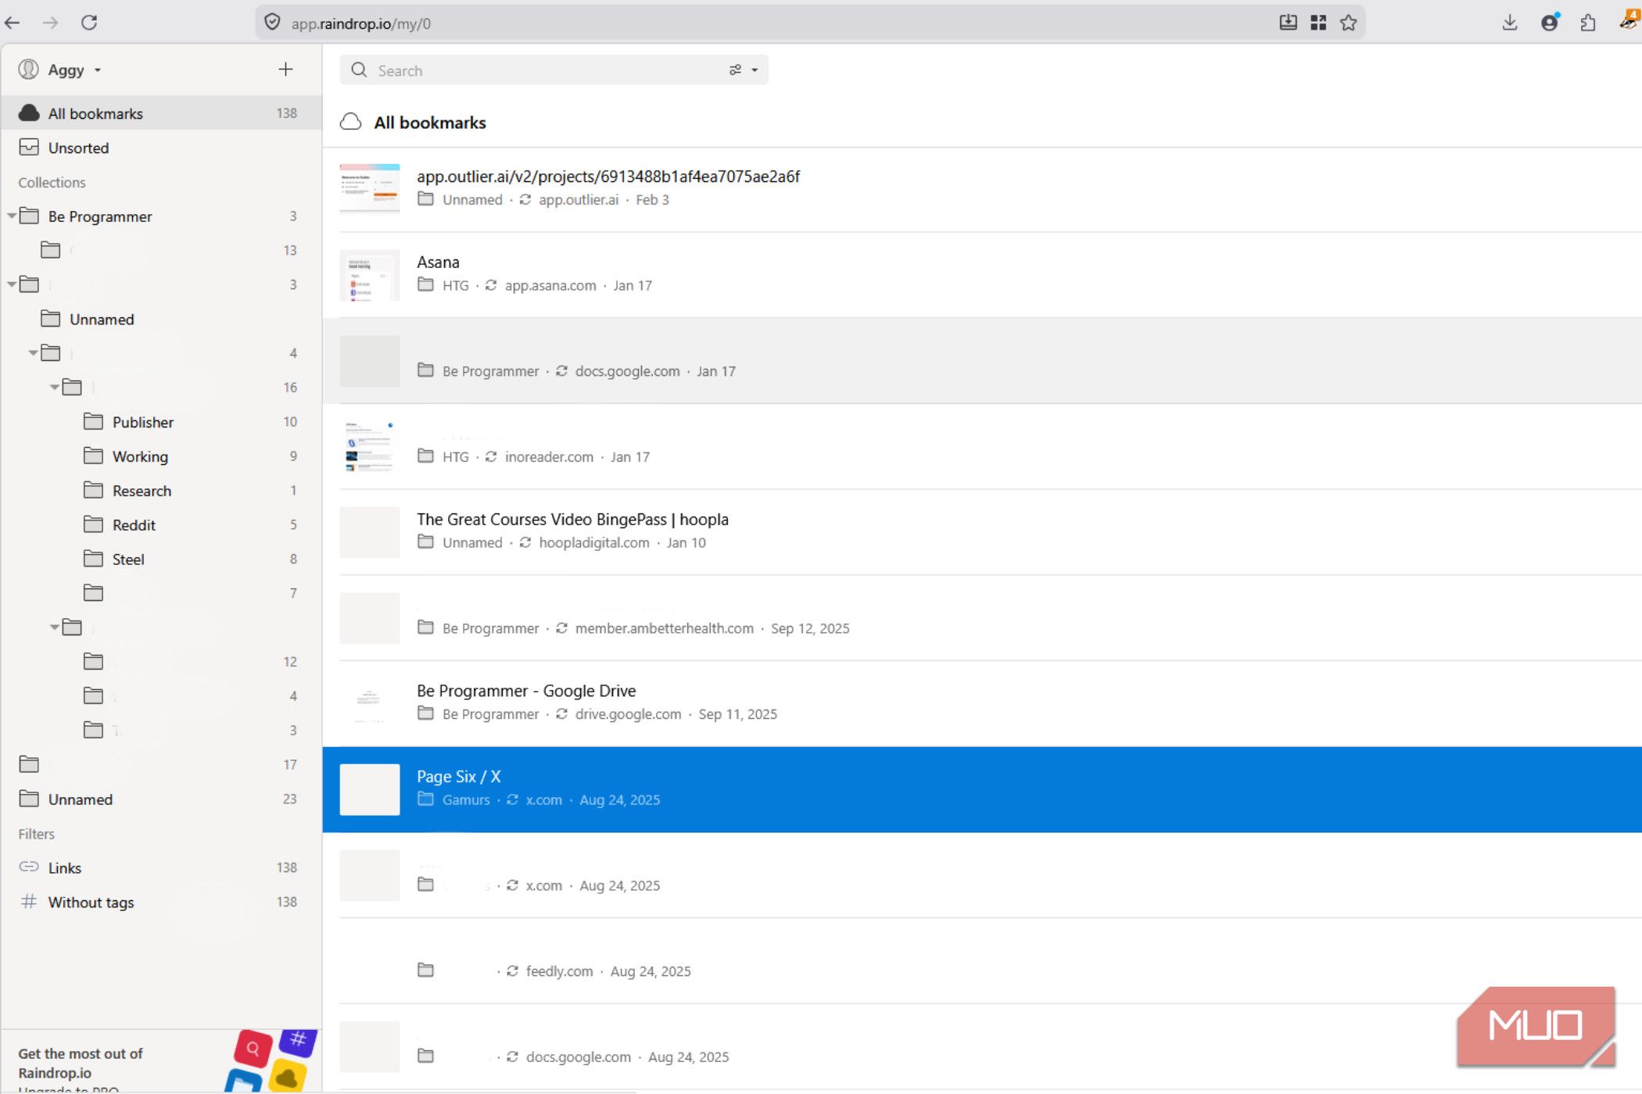Reload the page with refresh icon
Viewport: 1642px width, 1094px height.
click(89, 23)
